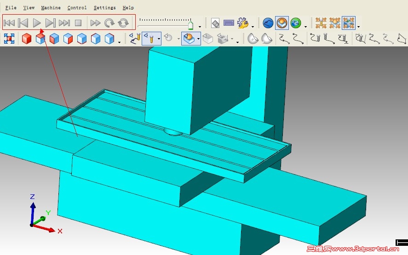Viewport: 408px width, 255px height.
Task: Open the Help menu
Action: pyautogui.click(x=128, y=8)
